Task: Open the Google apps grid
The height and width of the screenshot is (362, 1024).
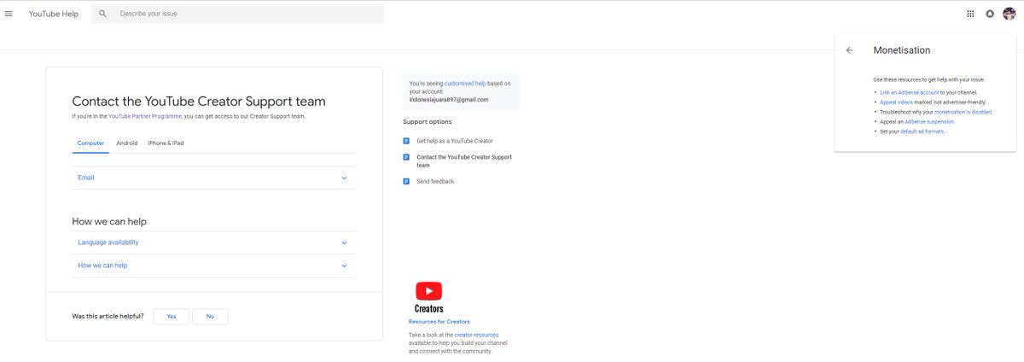Action: click(x=970, y=14)
